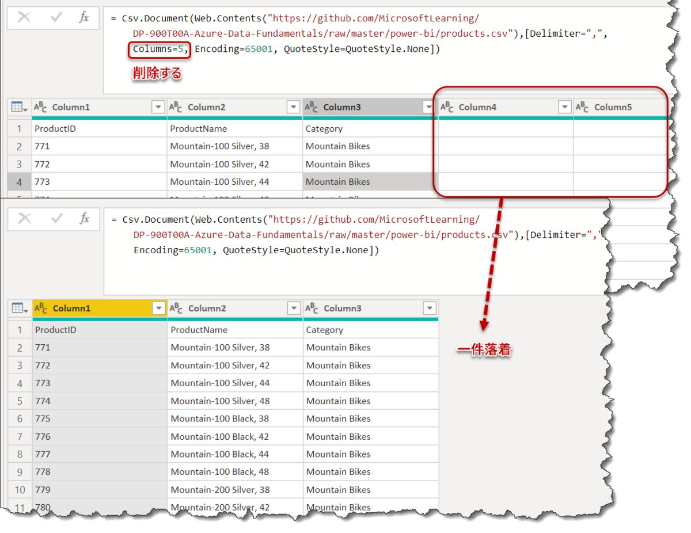Click Mountain-100 Silver, 48 in lower row 5
This screenshot has width=691, height=533.
236,401
